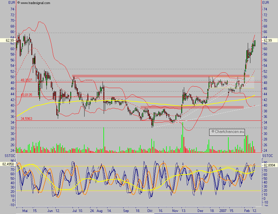Select the 34,5963 support level label
278x214 pixels.
[27, 118]
